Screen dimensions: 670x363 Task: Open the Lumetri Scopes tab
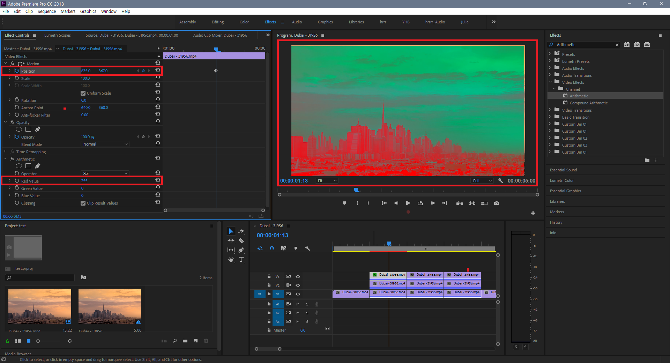[58, 35]
